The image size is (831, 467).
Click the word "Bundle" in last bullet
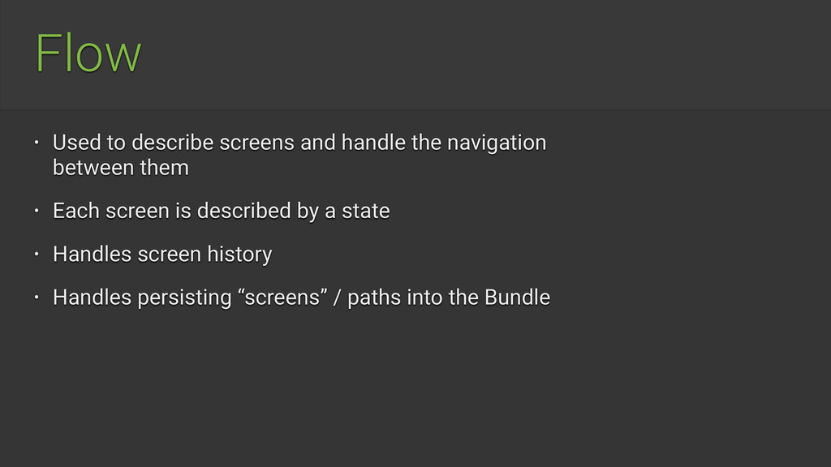(x=517, y=297)
